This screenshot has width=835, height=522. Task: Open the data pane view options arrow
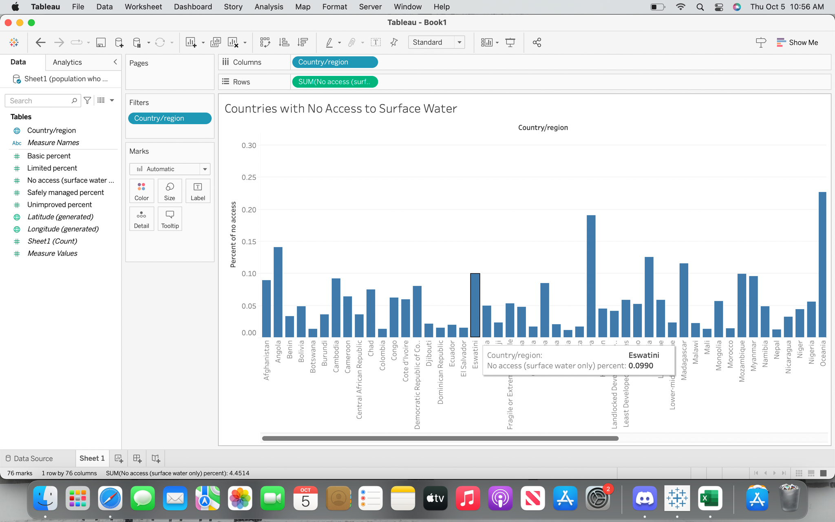[112, 100]
